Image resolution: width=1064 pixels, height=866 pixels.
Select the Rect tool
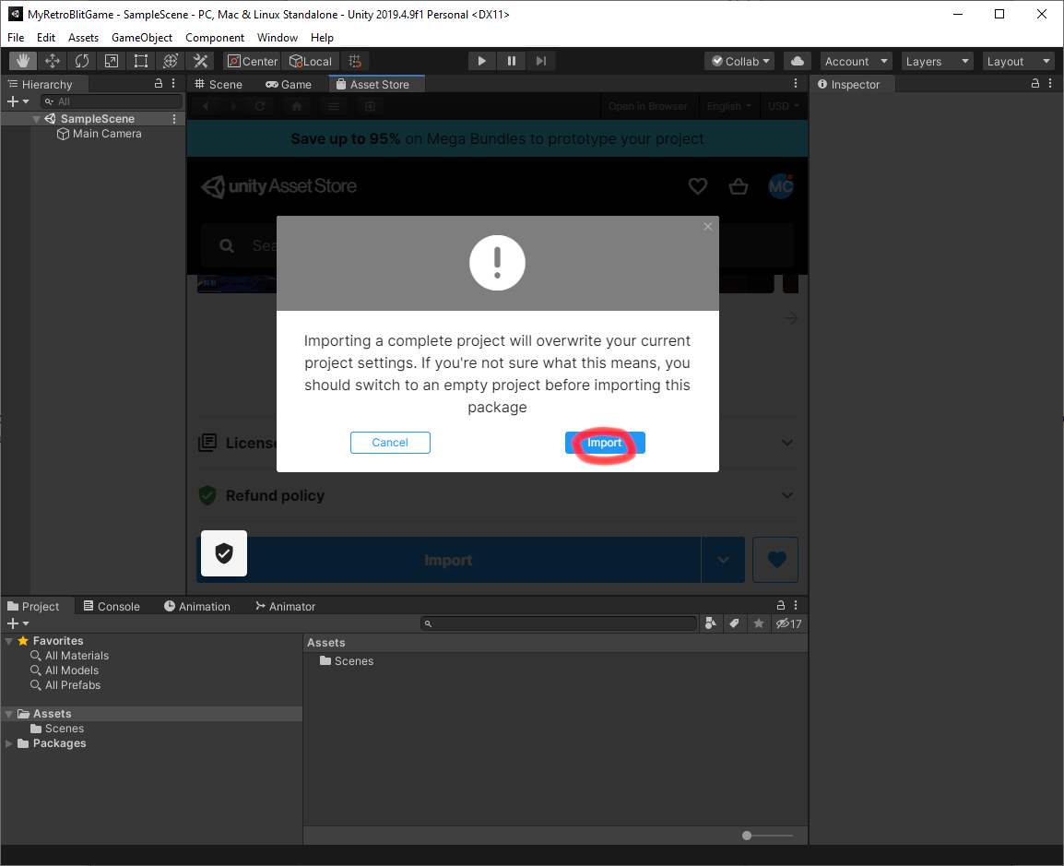click(141, 61)
